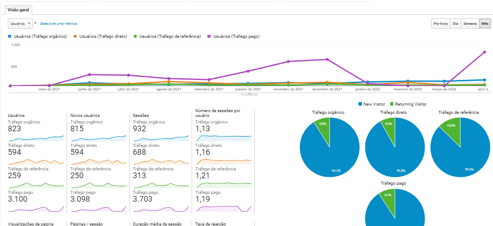Click the Tráfego pago Usuários sparkline
The width and height of the screenshot is (493, 226).
point(36,209)
